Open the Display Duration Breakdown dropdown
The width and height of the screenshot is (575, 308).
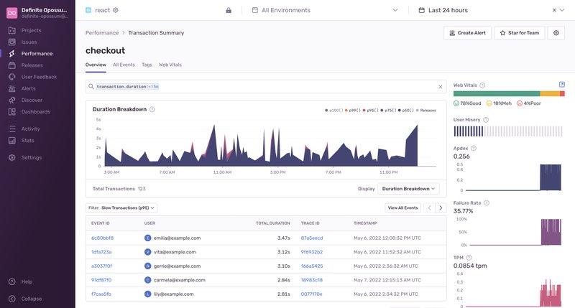click(408, 189)
